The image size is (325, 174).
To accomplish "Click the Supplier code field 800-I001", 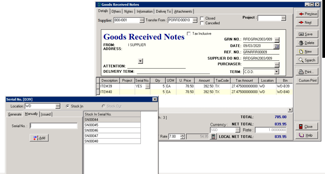I will (x=127, y=20).
